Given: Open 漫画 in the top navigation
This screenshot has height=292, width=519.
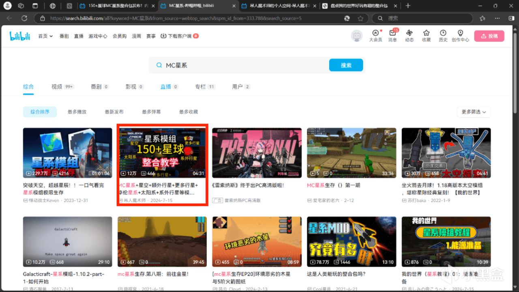Looking at the screenshot, I should (x=136, y=36).
